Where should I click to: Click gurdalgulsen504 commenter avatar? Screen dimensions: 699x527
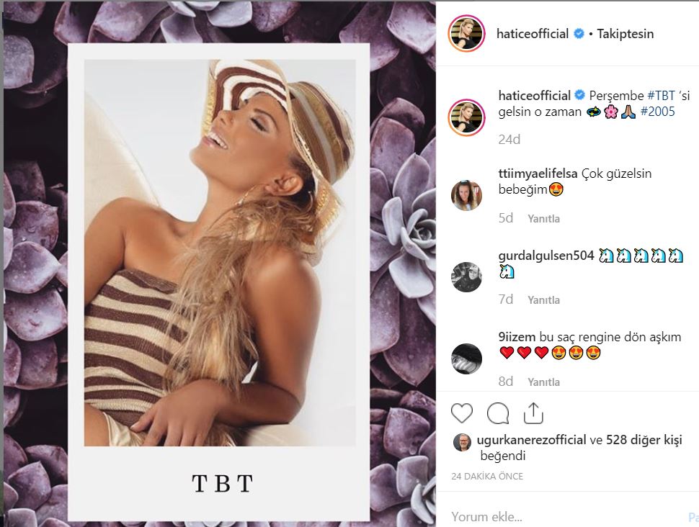point(466,276)
